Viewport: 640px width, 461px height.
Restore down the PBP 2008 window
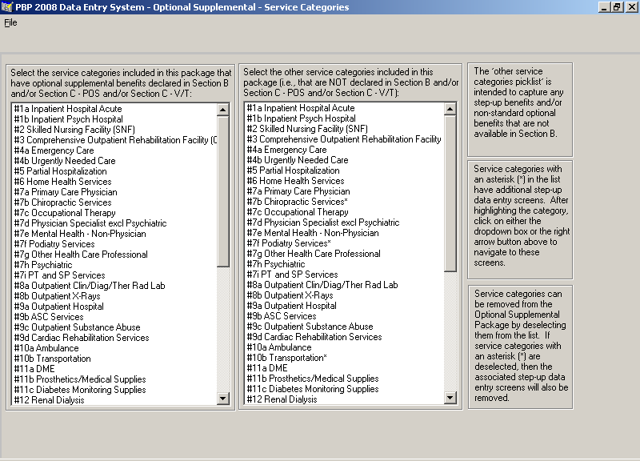[x=617, y=7]
